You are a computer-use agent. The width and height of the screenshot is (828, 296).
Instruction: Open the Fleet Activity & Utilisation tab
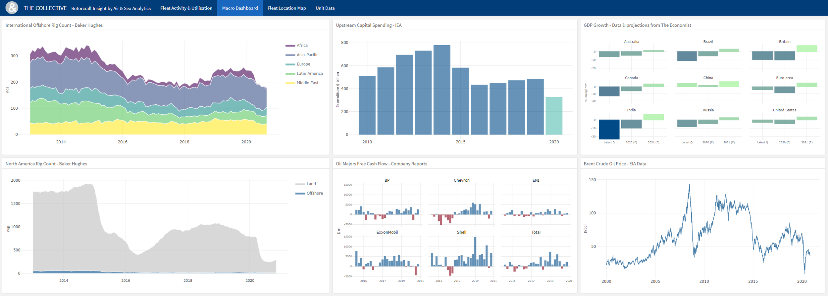[x=186, y=8]
